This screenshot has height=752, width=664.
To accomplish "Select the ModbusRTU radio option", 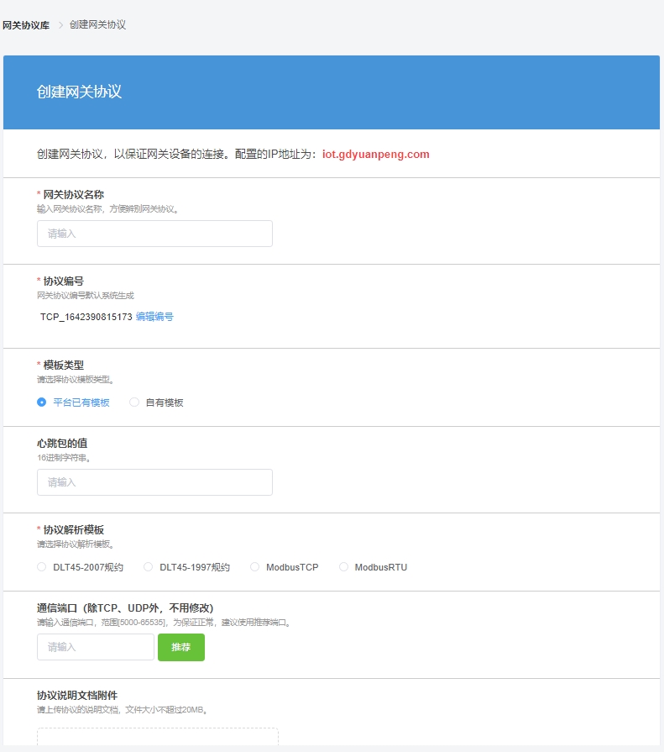I will pyautogui.click(x=343, y=567).
